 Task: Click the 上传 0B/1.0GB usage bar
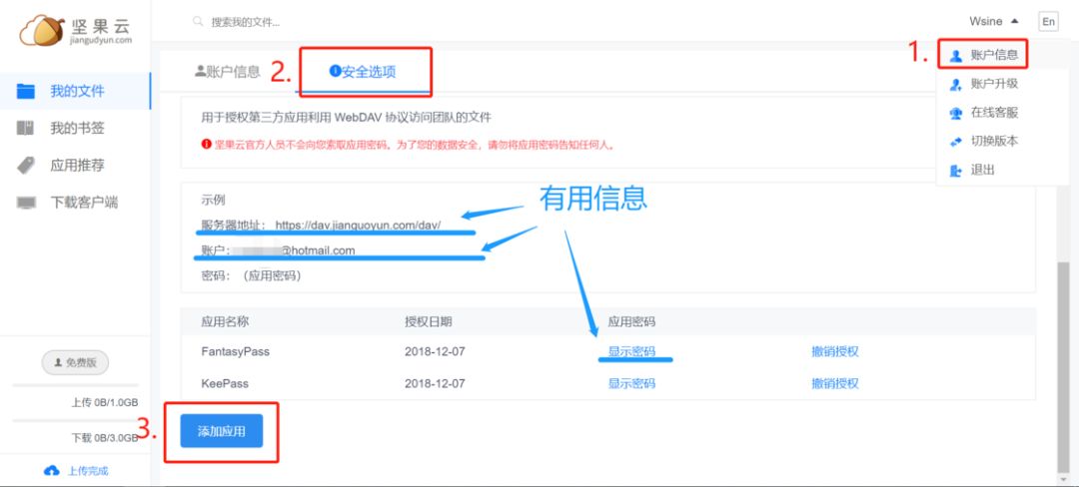click(x=76, y=385)
